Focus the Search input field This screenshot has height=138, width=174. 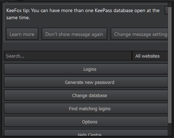pyautogui.click(x=68, y=56)
